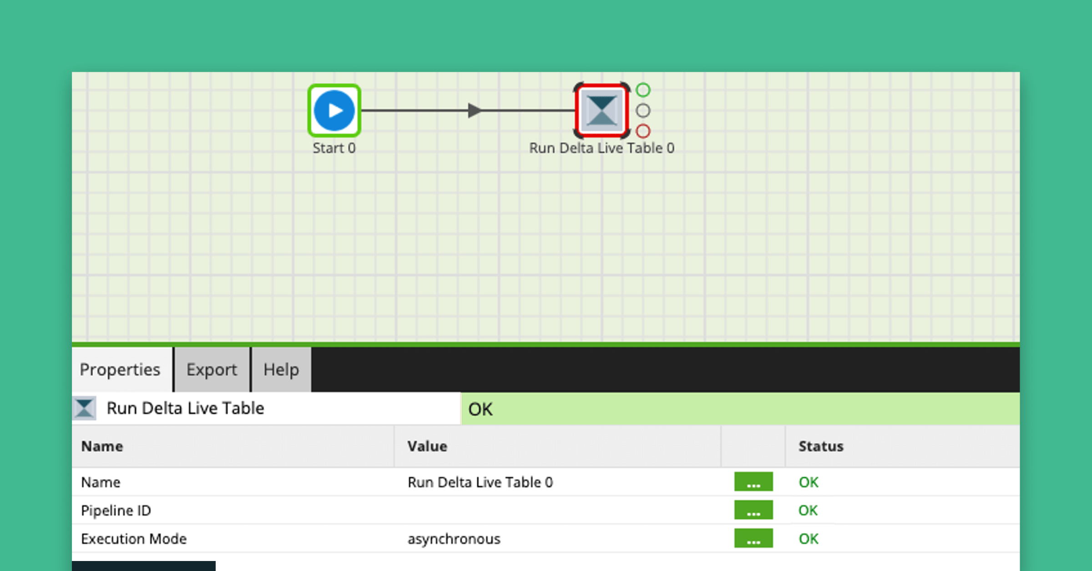Open the editor button for Pipeline ID
The width and height of the screenshot is (1092, 571).
pos(753,510)
